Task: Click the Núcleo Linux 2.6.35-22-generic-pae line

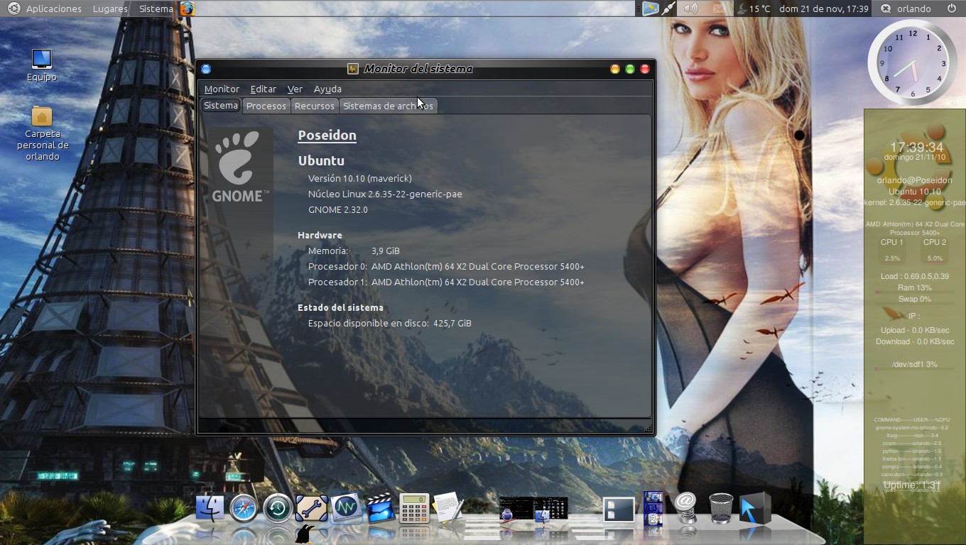Action: (385, 194)
